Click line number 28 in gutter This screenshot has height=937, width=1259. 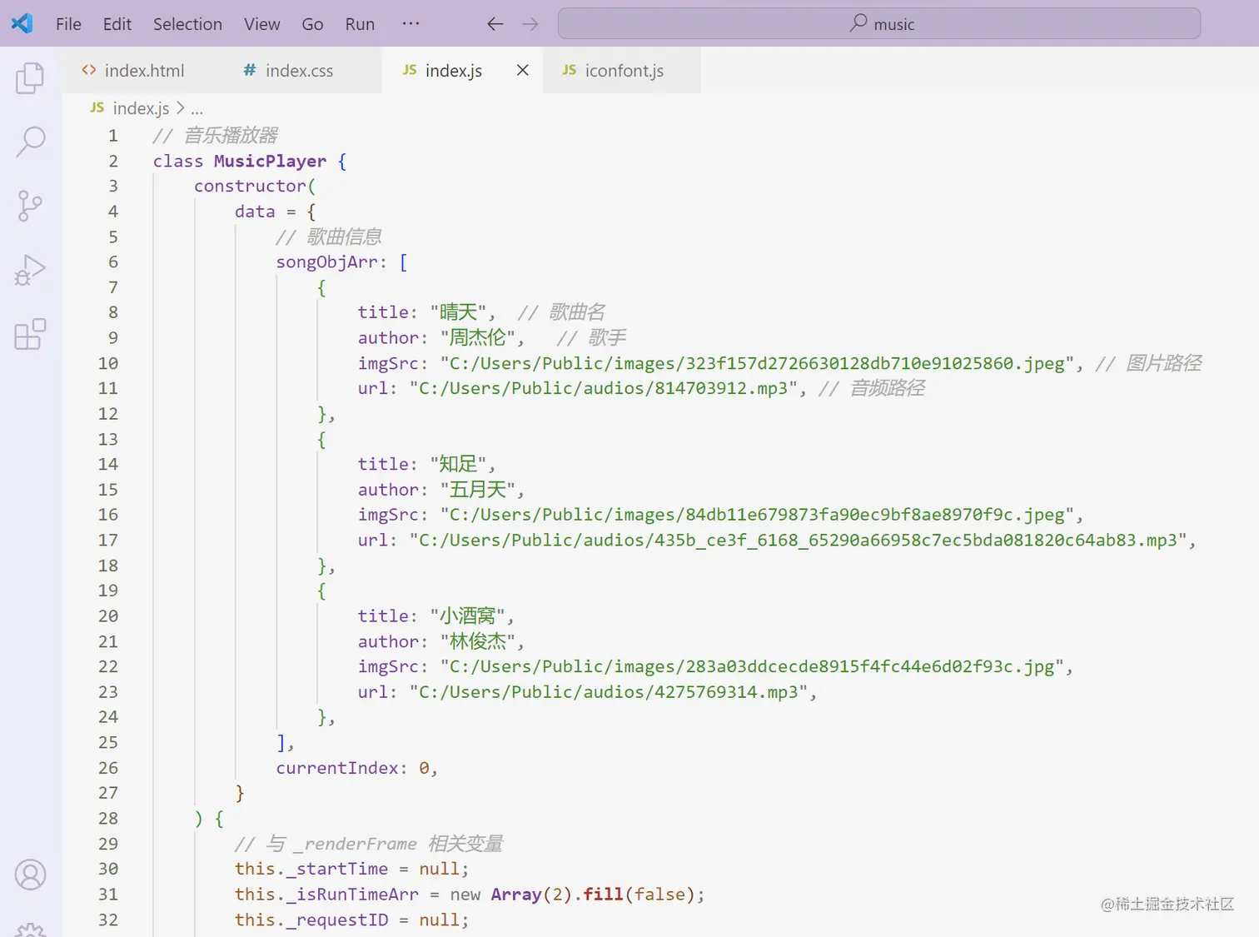point(108,818)
